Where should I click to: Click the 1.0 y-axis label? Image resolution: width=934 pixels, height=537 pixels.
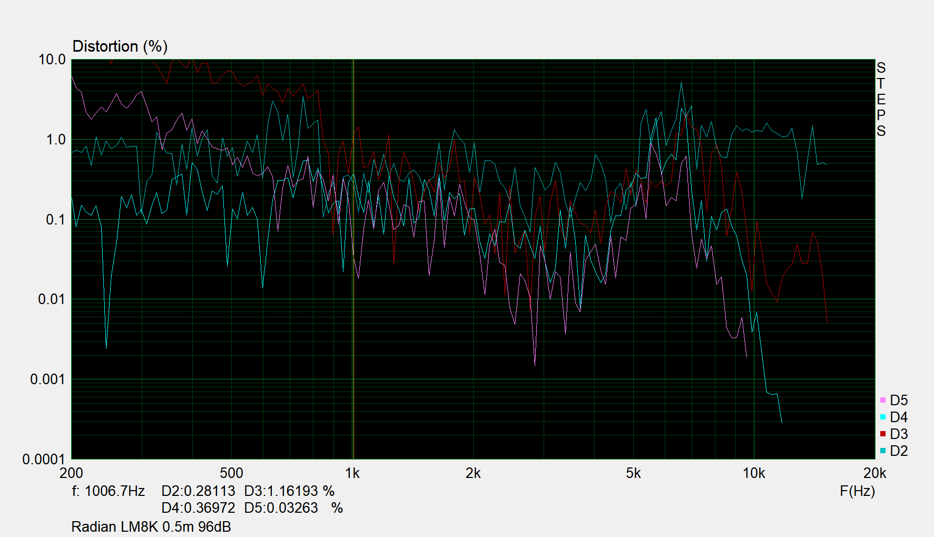[56, 140]
